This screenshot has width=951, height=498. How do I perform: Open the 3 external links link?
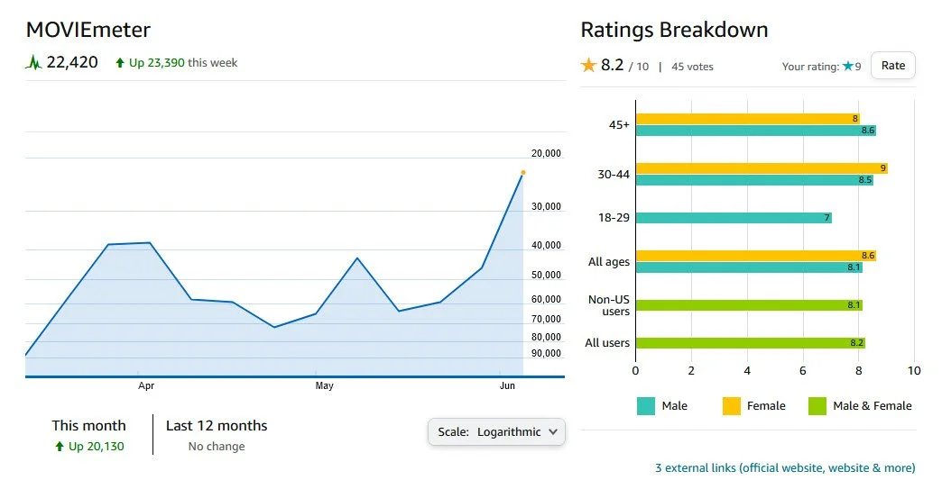[785, 467]
